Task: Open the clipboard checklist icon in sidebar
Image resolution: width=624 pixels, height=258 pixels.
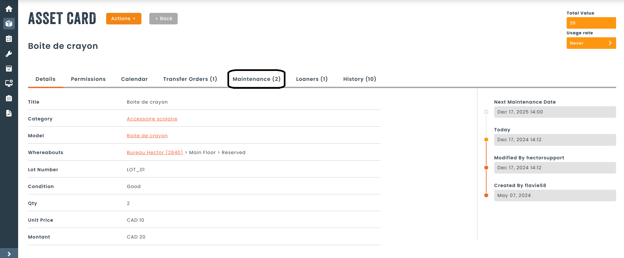Action: 9,39
